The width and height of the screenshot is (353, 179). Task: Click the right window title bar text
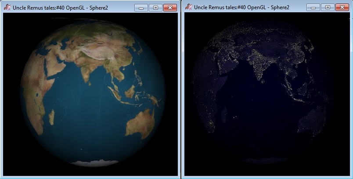(241, 8)
